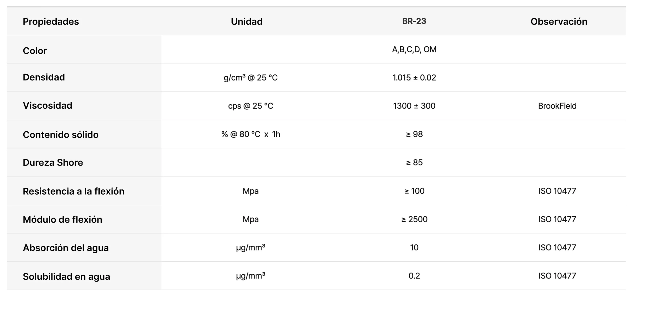Select the Viscosidad row label

point(47,106)
